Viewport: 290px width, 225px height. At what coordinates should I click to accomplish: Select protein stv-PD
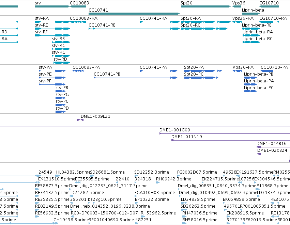coord(60,112)
